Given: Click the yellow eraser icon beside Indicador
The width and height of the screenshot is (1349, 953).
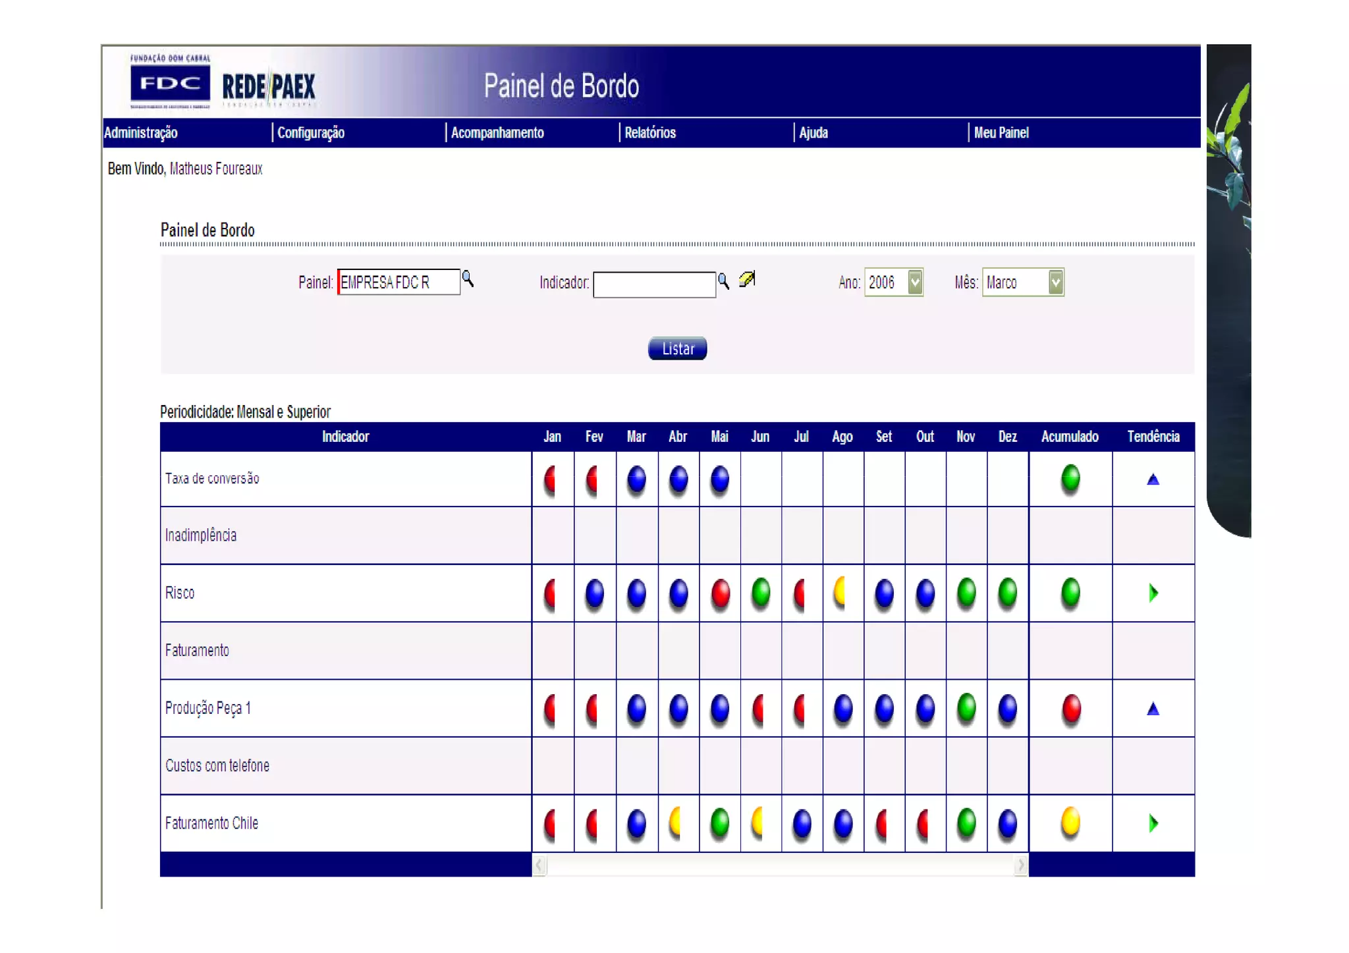Looking at the screenshot, I should 747,280.
